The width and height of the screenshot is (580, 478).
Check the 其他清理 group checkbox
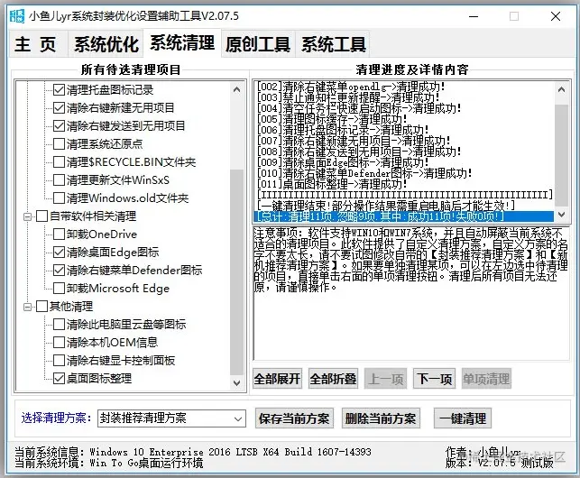point(41,307)
